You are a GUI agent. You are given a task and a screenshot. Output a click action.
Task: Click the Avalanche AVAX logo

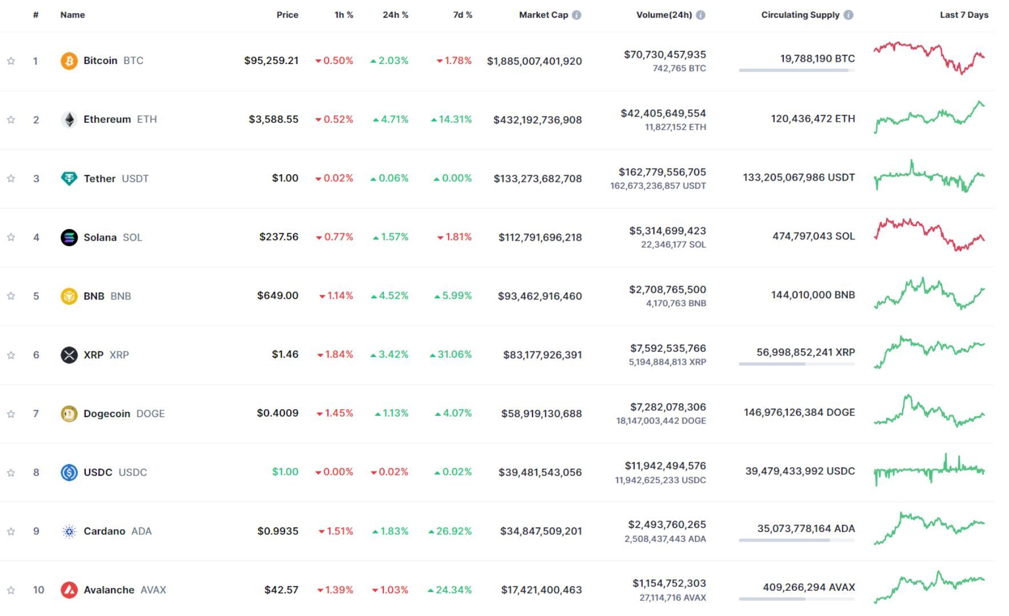(69, 590)
